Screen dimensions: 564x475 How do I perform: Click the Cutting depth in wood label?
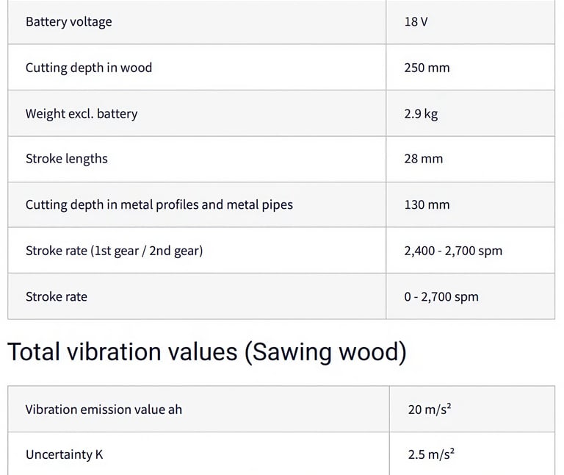point(89,68)
